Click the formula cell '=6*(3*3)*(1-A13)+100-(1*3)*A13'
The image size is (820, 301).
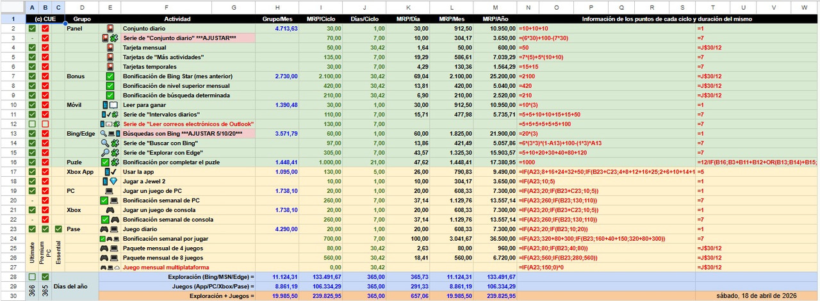[x=606, y=143]
